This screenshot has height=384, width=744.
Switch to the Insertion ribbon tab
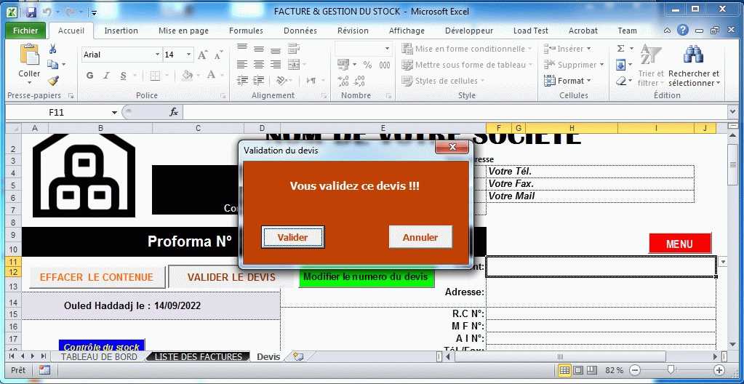pos(121,31)
